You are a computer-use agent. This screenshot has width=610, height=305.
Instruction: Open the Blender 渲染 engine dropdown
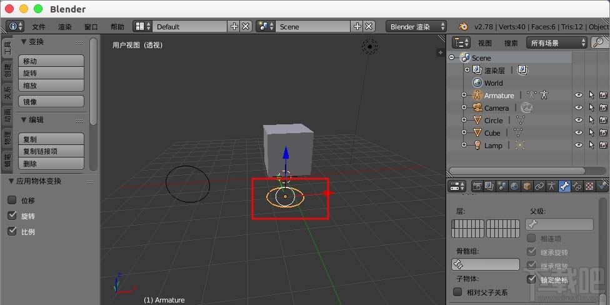coord(416,26)
